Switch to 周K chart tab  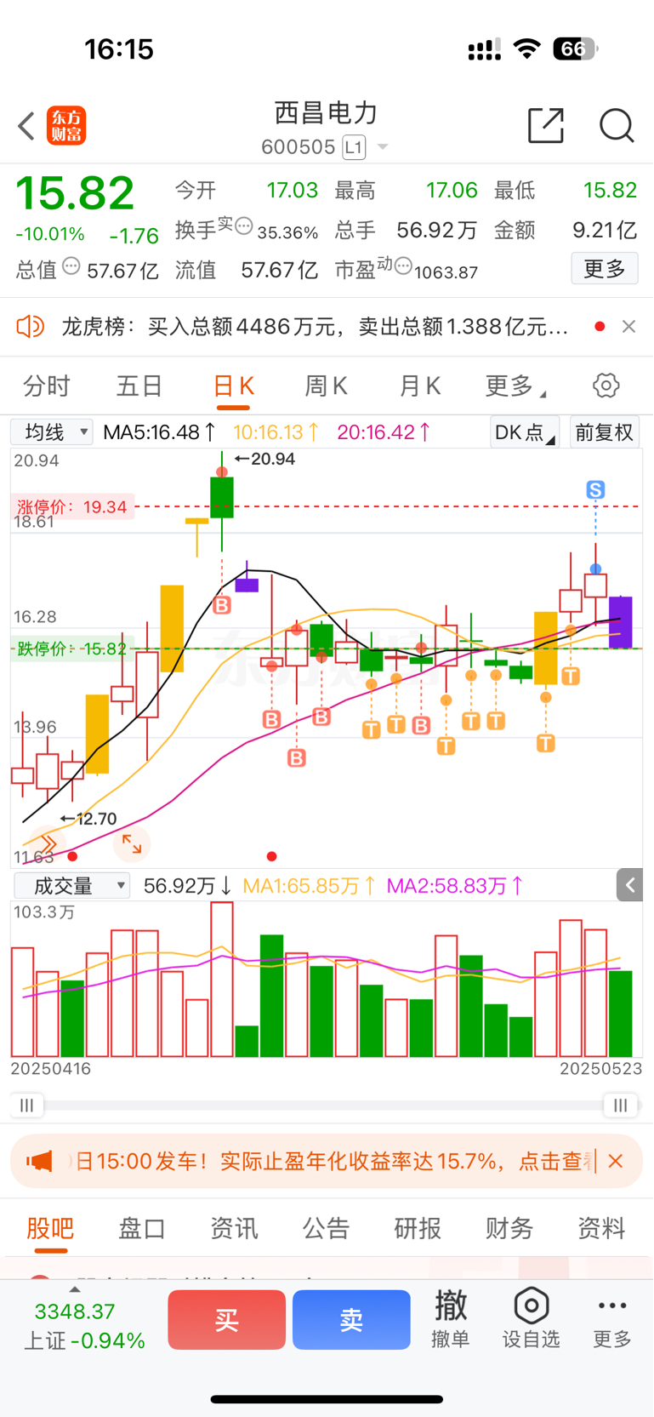(x=327, y=386)
